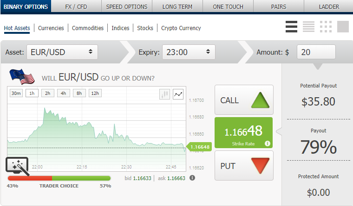Toggle the 1h chart timeframe

[x=32, y=93]
